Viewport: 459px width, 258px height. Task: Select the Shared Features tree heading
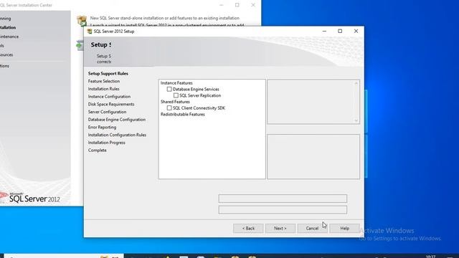[175, 102]
